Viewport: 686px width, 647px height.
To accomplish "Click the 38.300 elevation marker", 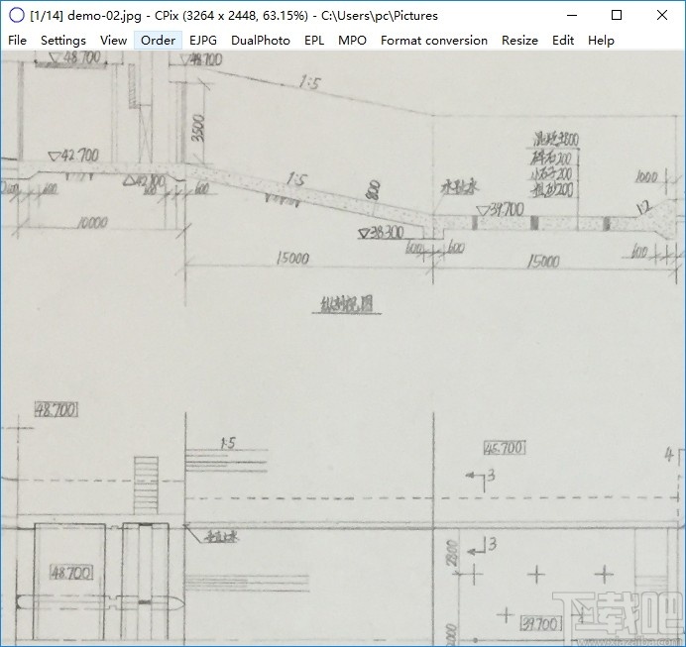I will (381, 233).
